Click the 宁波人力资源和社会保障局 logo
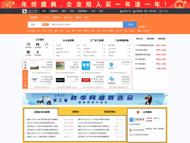This screenshot has width=190, height=143. (137, 130)
